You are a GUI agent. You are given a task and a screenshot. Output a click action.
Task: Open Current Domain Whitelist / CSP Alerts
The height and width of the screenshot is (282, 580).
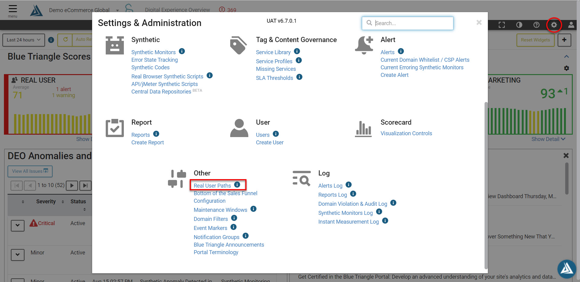click(425, 60)
